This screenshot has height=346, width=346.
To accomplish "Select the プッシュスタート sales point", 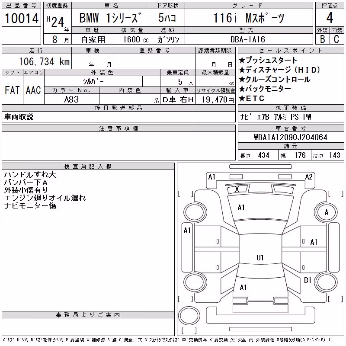I will tap(268, 60).
